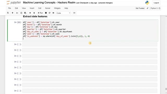Open the Help menu
The width and height of the screenshot is (167, 94).
click(66, 8)
